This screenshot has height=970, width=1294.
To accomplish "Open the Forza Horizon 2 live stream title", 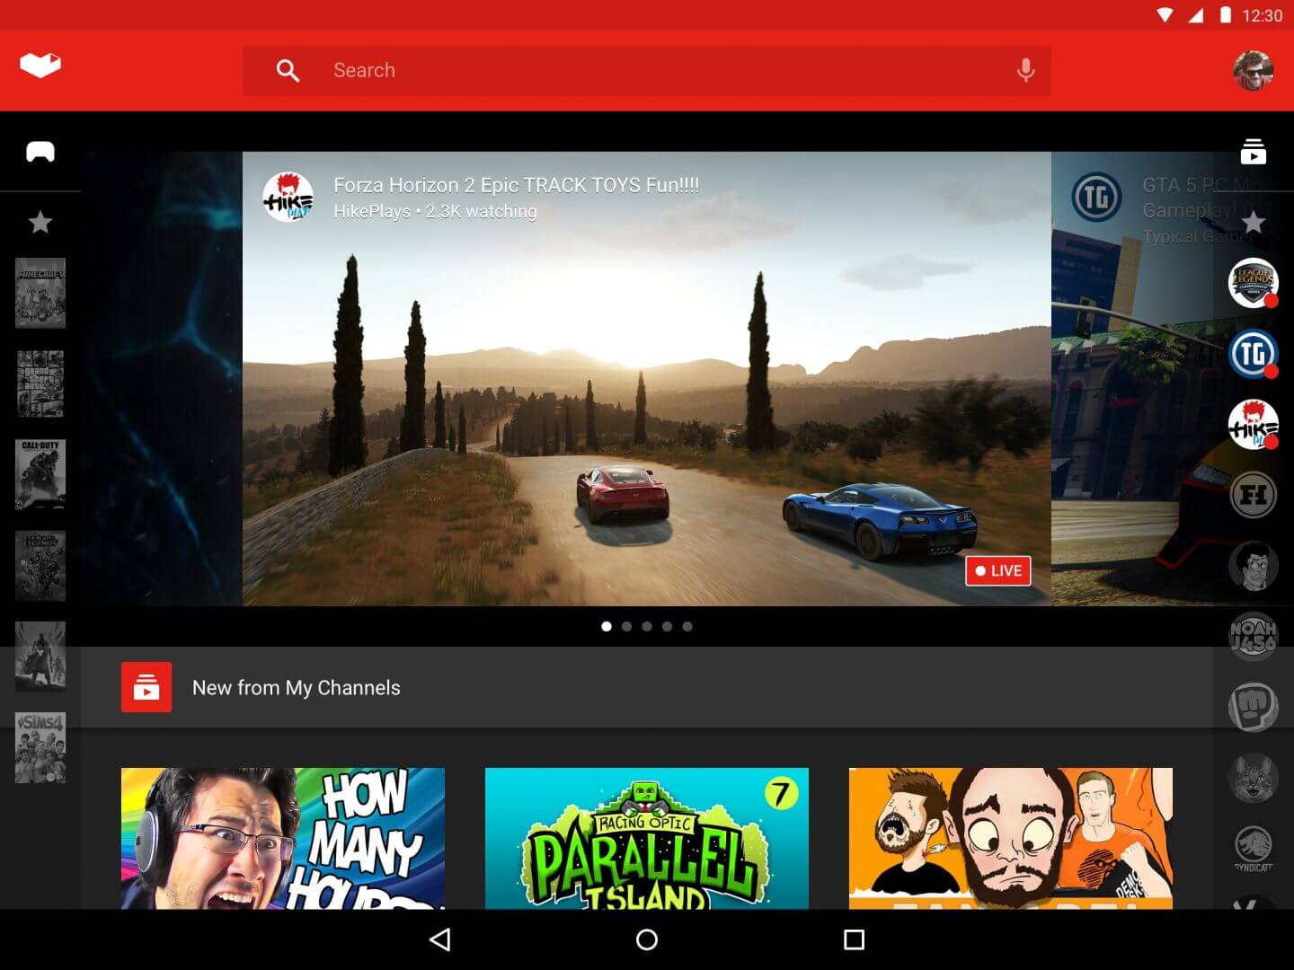I will tap(518, 185).
